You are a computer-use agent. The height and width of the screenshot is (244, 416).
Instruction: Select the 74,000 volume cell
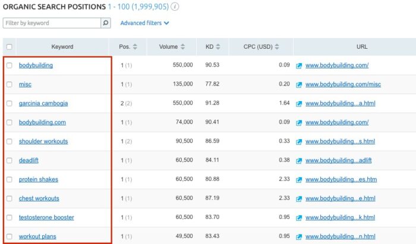pyautogui.click(x=184, y=122)
